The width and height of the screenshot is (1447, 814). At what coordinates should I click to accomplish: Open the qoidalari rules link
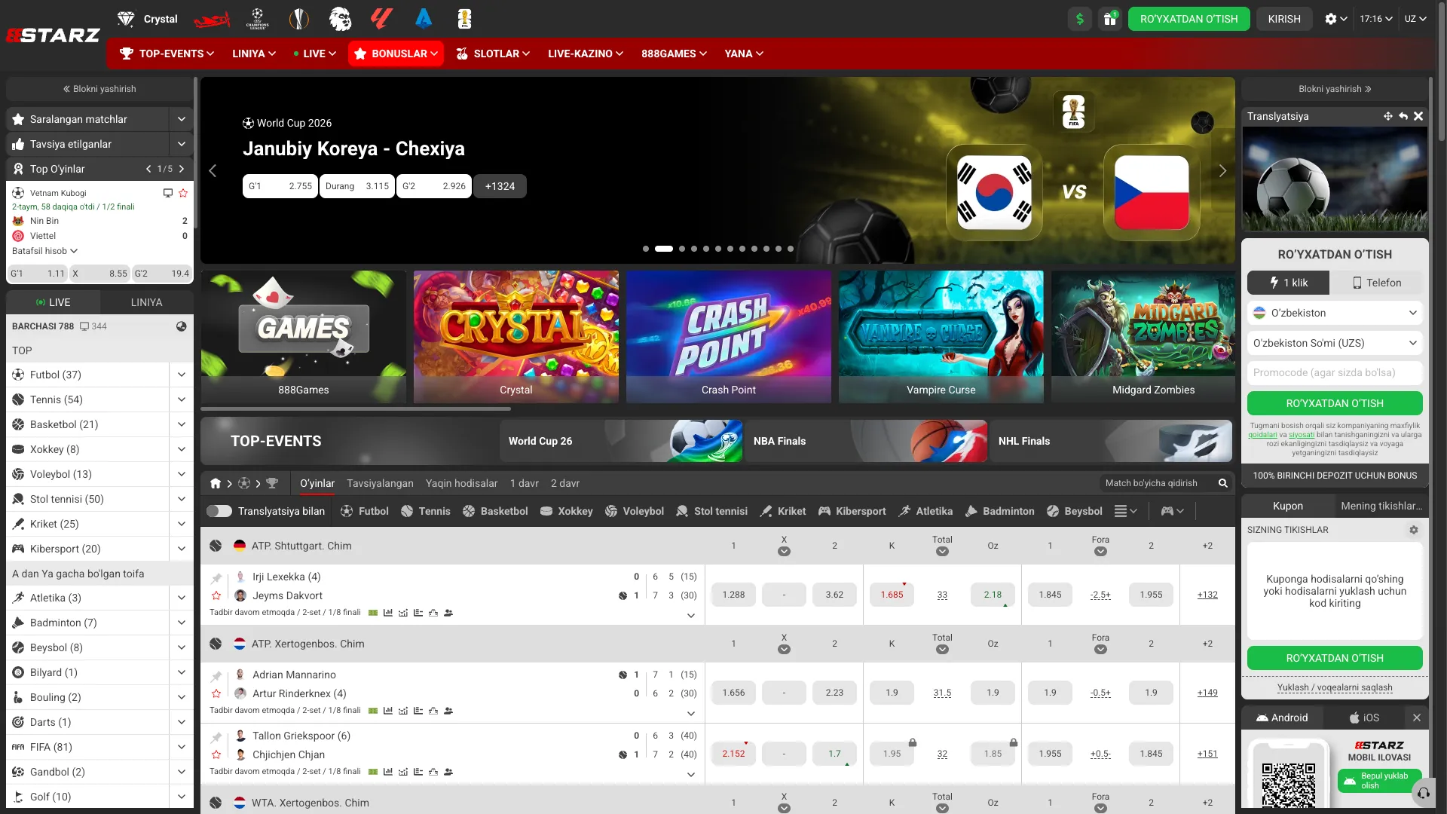coord(1262,435)
